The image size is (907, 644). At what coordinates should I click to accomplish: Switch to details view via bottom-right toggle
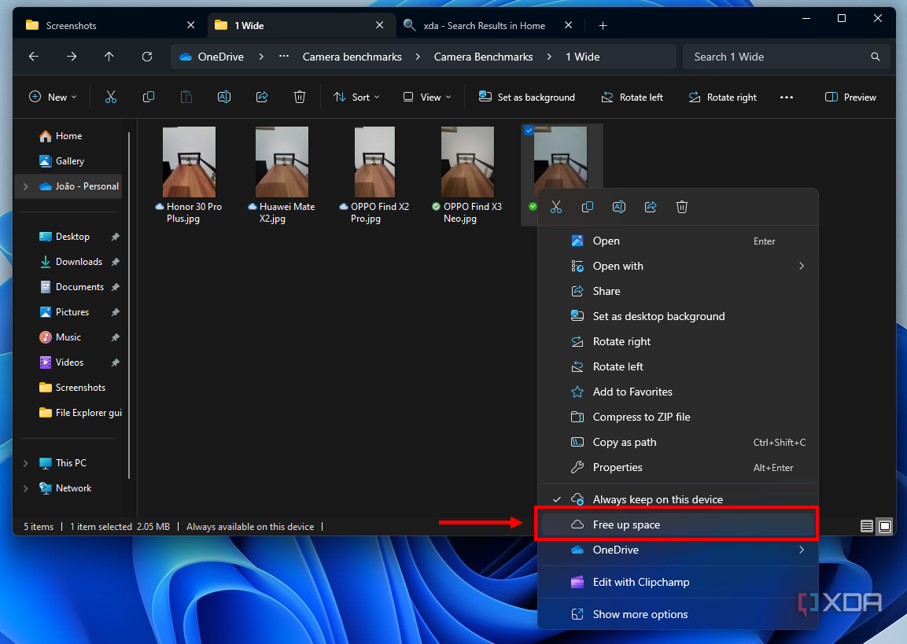coord(866,526)
